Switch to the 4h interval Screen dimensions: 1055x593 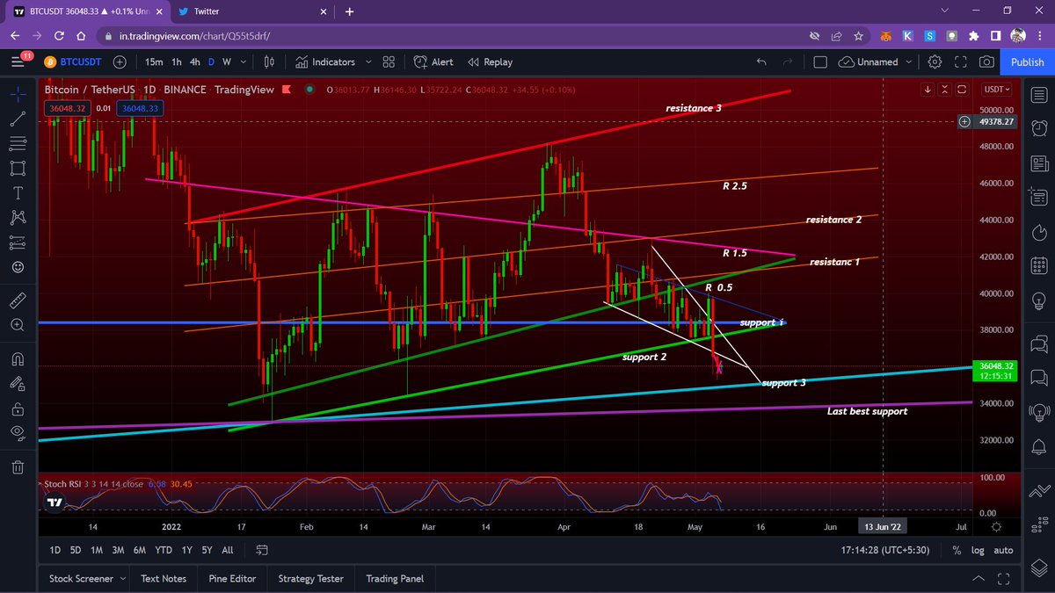[x=195, y=61]
